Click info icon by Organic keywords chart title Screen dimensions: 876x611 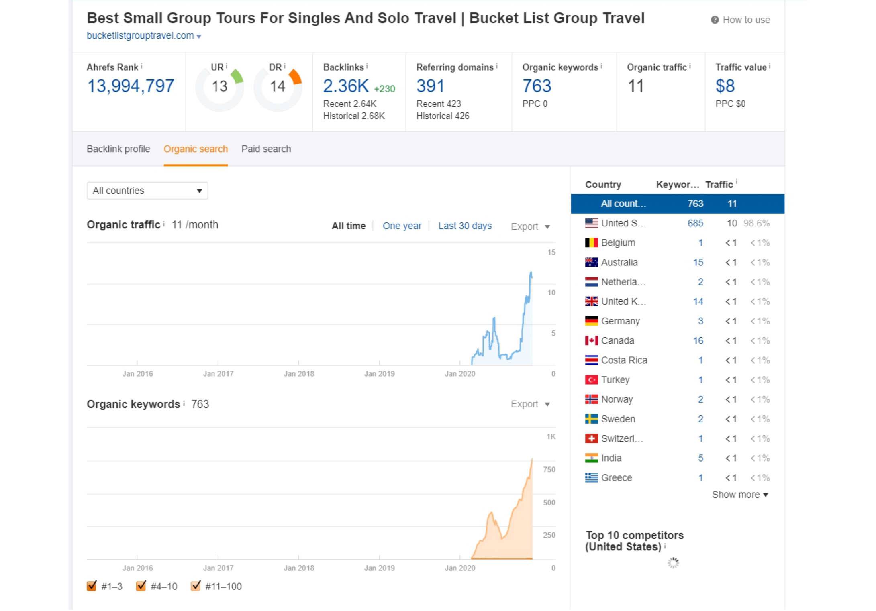[184, 403]
